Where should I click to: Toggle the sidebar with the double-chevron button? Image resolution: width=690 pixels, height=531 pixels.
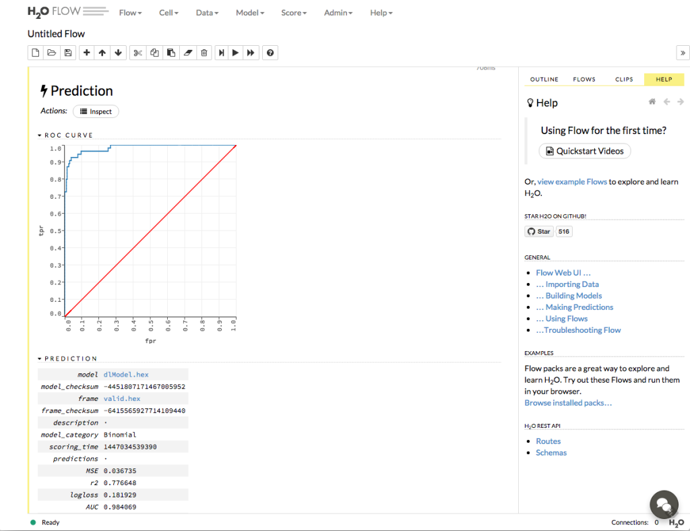point(682,53)
